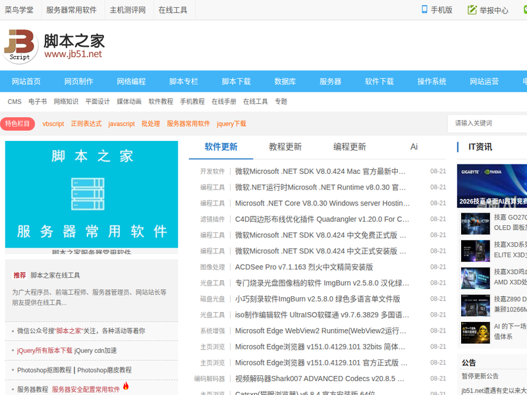Screen dimensions: 527x395
Task: Open Photoshop磨皮教程 link
Action: [105, 370]
